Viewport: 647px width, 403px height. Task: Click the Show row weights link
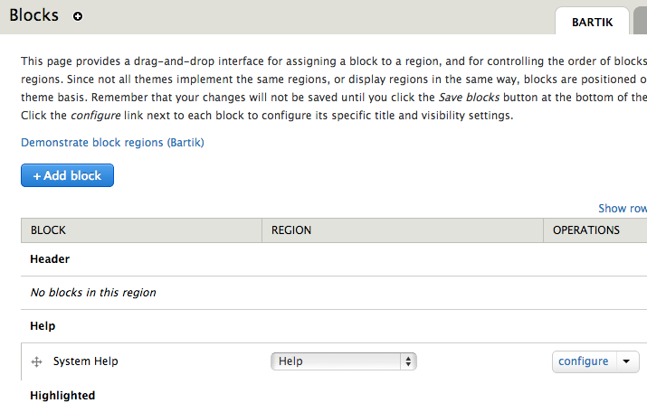click(x=623, y=209)
